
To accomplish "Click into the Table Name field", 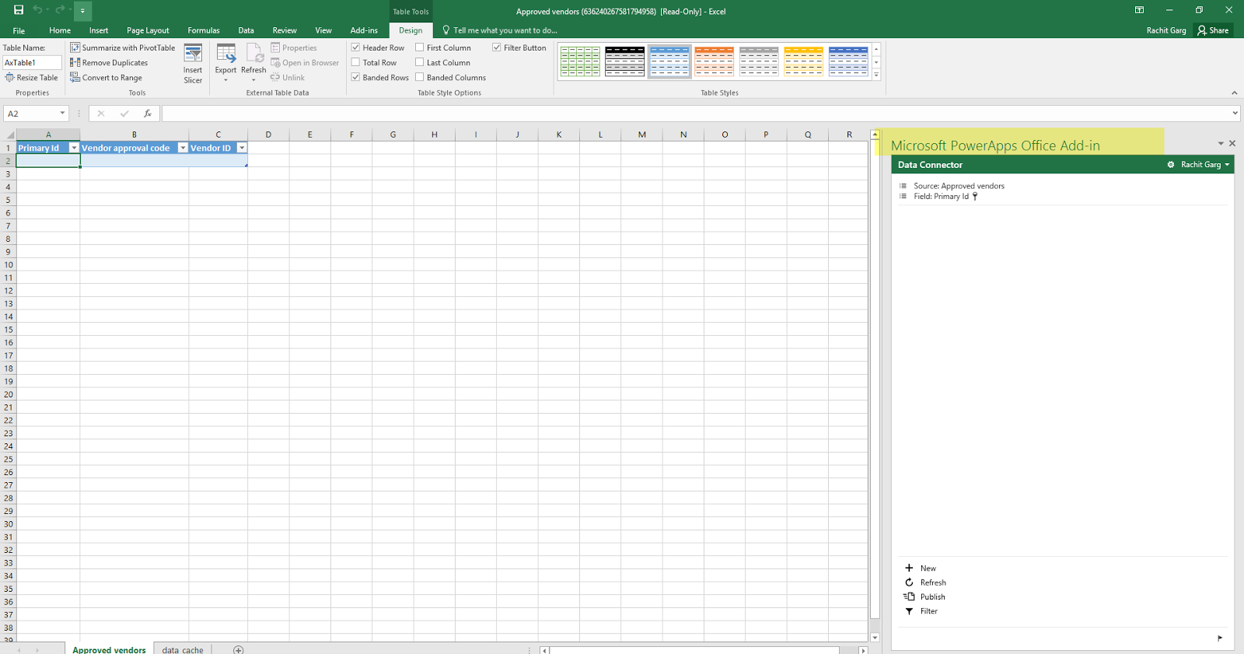I will pyautogui.click(x=32, y=62).
